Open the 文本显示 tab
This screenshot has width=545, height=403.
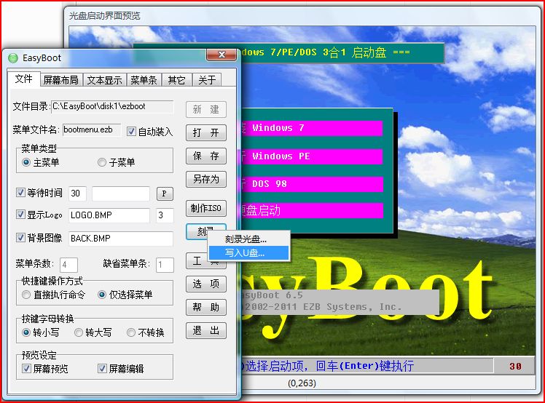(x=105, y=80)
